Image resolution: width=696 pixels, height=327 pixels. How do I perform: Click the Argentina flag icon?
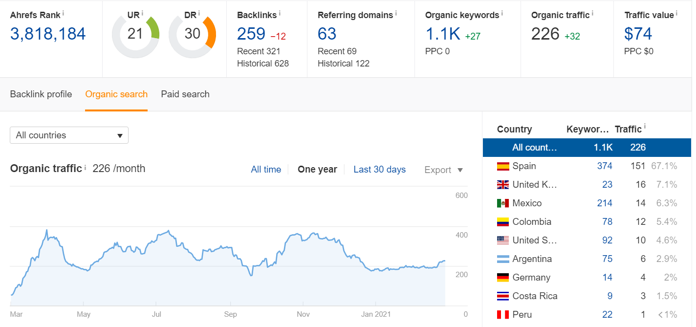click(x=502, y=259)
